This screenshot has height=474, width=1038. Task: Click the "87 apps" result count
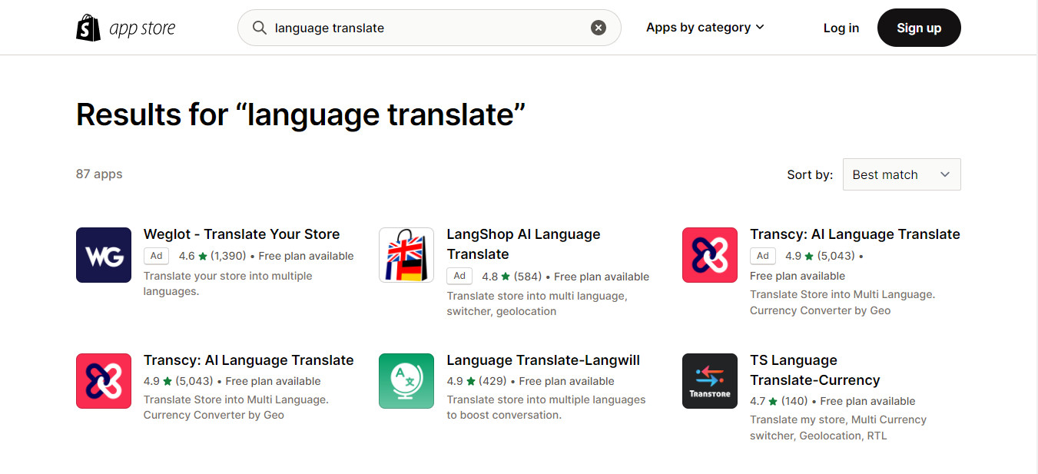click(99, 174)
